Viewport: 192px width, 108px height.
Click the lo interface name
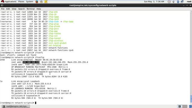pos(1,81)
